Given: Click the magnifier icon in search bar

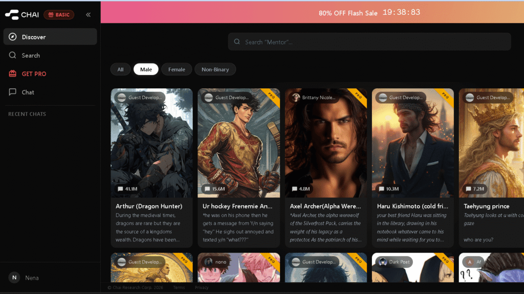Looking at the screenshot, I should coord(237,42).
